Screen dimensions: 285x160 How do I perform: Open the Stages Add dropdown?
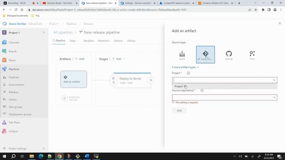pyautogui.click(x=118, y=59)
